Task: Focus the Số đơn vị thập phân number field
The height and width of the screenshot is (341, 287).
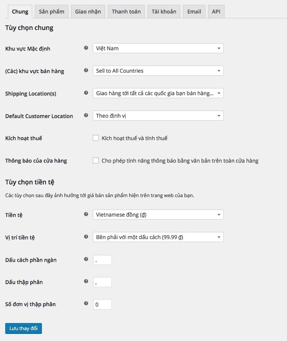Action: pos(102,304)
